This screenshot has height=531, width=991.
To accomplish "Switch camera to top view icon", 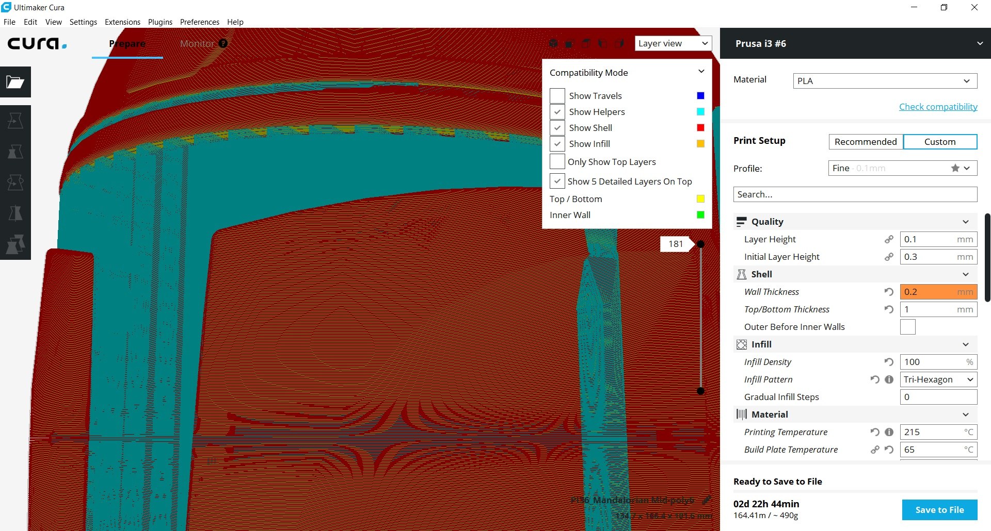I will click(586, 43).
